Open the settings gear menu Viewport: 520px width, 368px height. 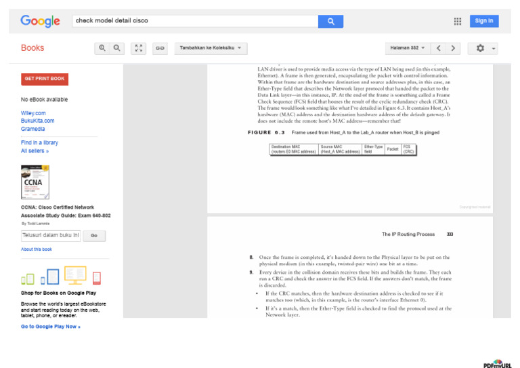483,48
